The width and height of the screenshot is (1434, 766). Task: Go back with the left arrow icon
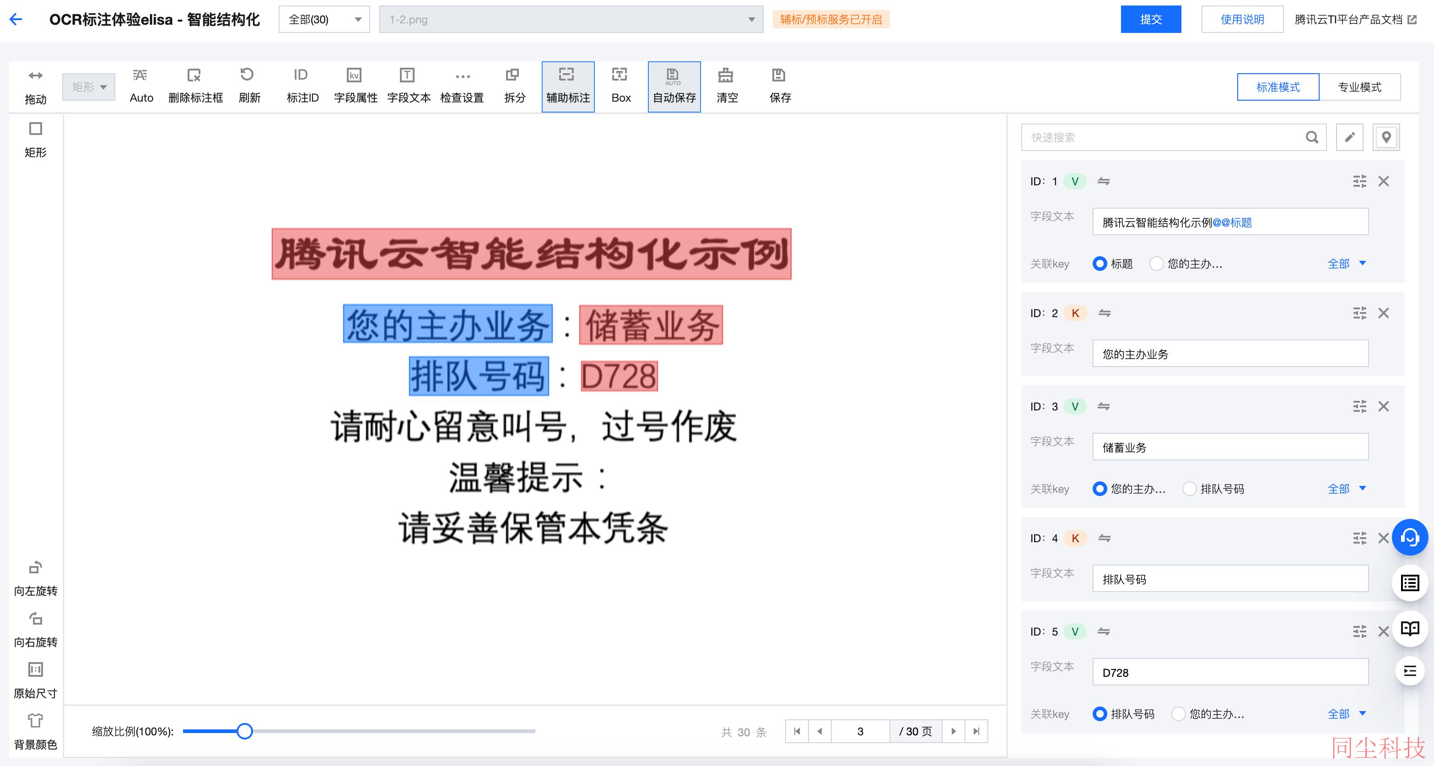16,20
